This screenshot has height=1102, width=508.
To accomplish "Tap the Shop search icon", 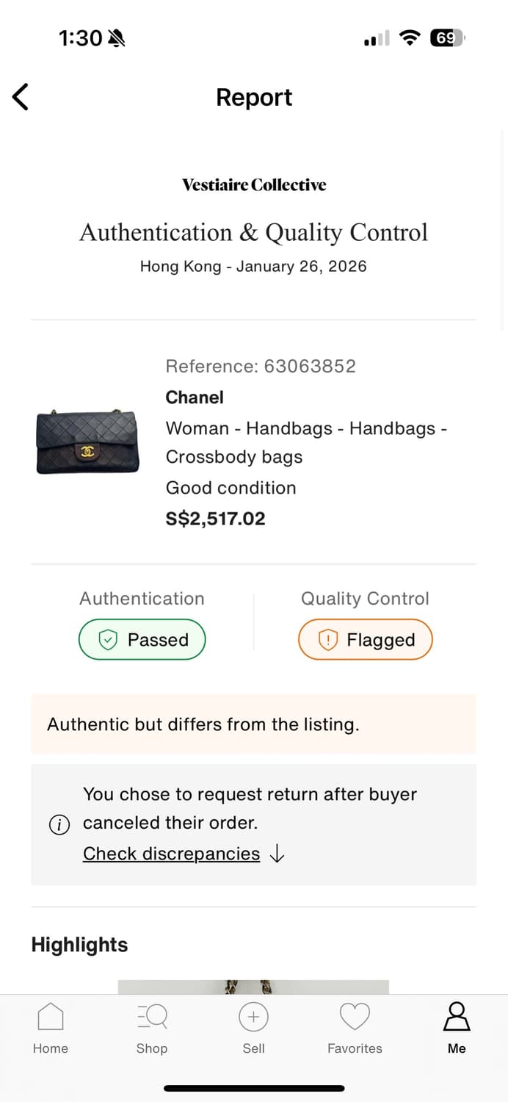I will tap(152, 1018).
